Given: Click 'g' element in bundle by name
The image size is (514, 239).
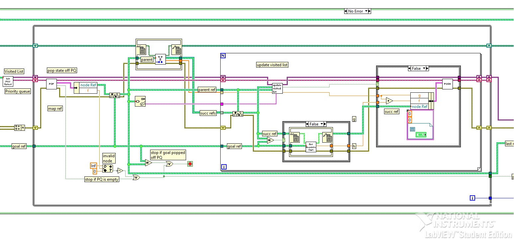Looking at the screenshot, I should coord(419,96).
